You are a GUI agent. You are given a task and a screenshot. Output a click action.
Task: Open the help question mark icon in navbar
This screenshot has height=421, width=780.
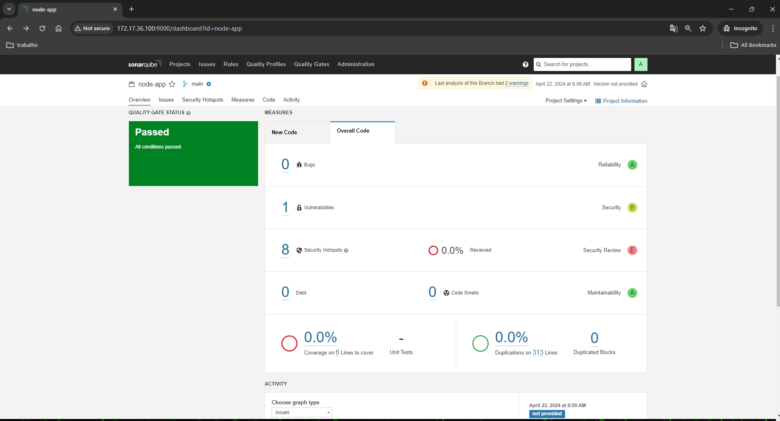(526, 64)
